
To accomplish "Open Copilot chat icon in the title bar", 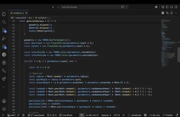I will click(x=123, y=7).
